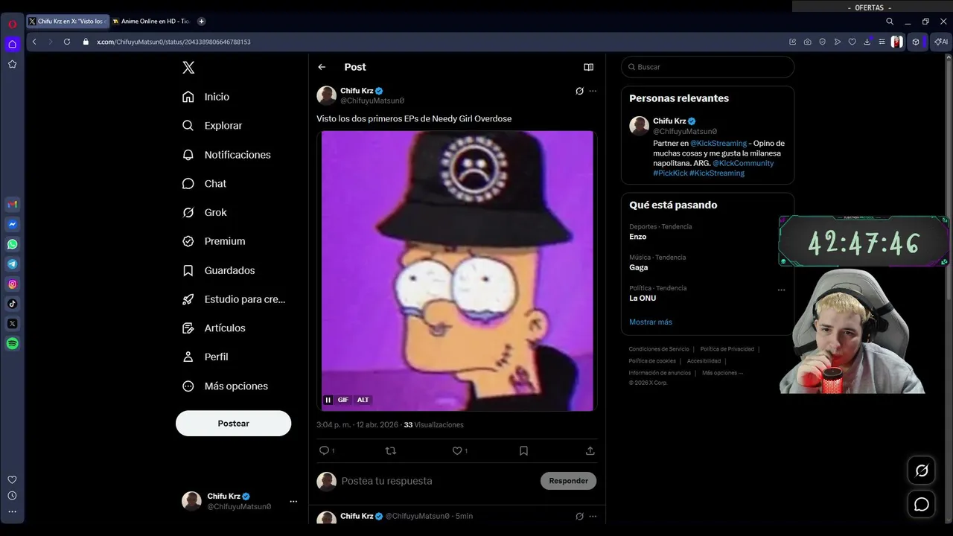Go to X home via logo
This screenshot has width=953, height=536.
click(x=188, y=68)
